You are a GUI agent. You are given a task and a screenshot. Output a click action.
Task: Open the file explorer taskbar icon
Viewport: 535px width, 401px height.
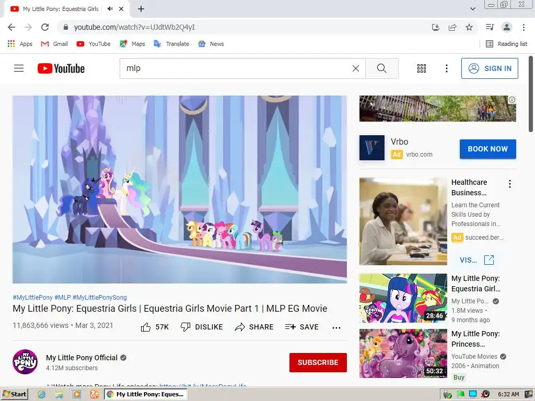click(x=59, y=395)
